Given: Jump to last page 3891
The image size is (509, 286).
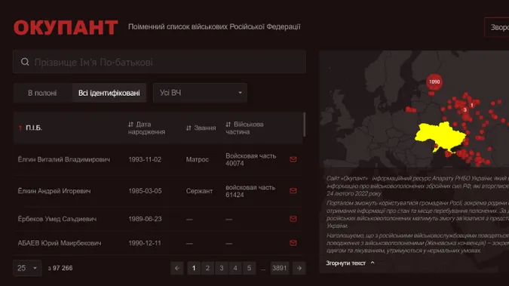Looking at the screenshot, I should tap(280, 268).
